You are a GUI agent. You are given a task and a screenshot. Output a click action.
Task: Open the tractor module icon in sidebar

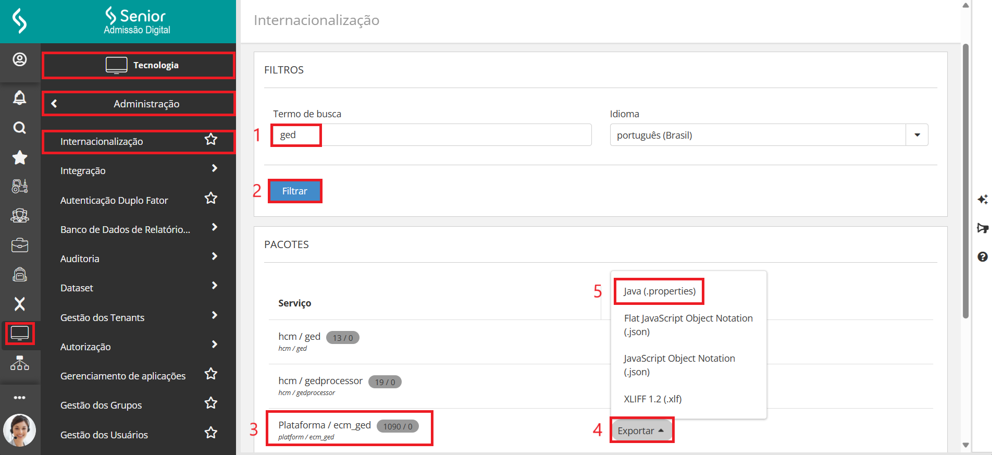[x=20, y=186]
